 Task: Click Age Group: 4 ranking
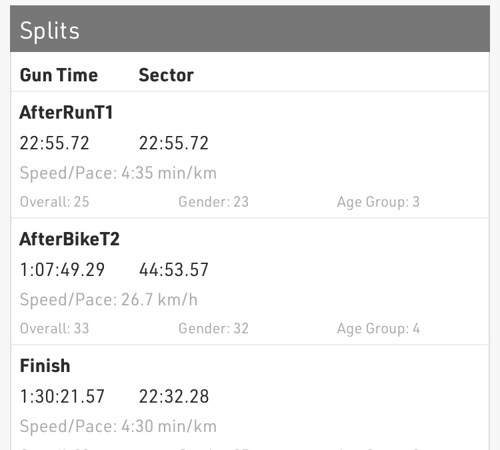tap(378, 329)
